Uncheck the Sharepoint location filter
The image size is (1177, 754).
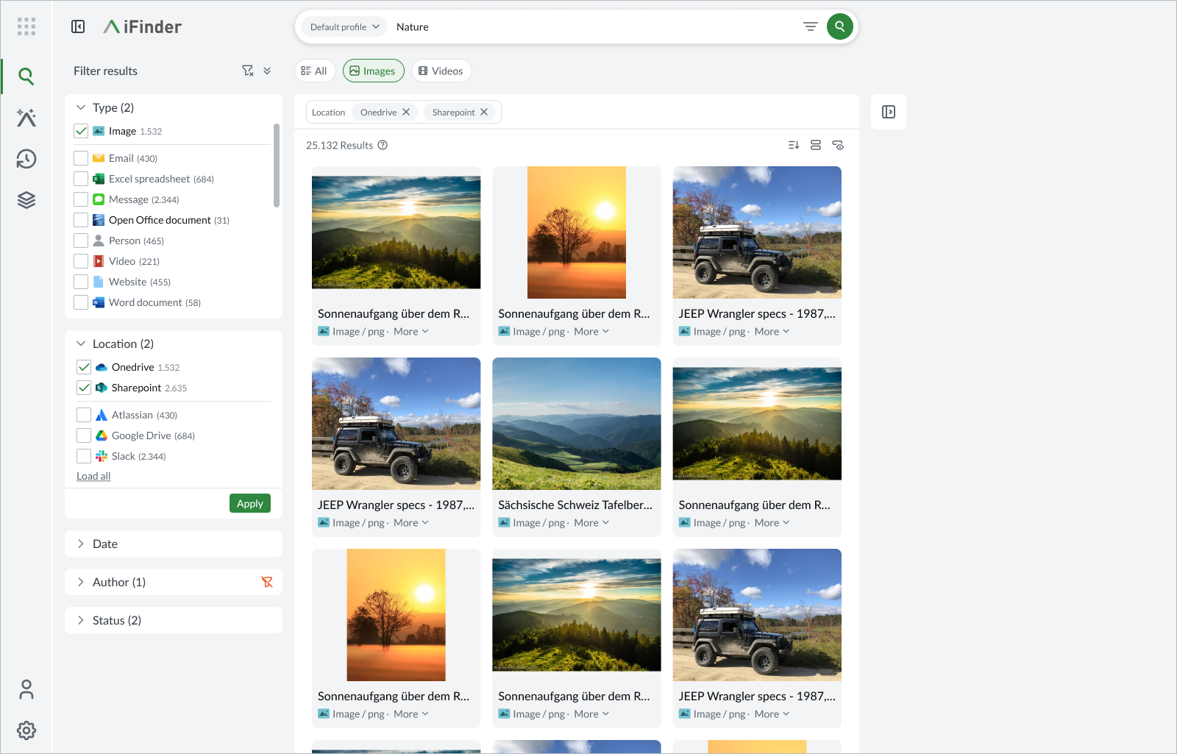84,388
